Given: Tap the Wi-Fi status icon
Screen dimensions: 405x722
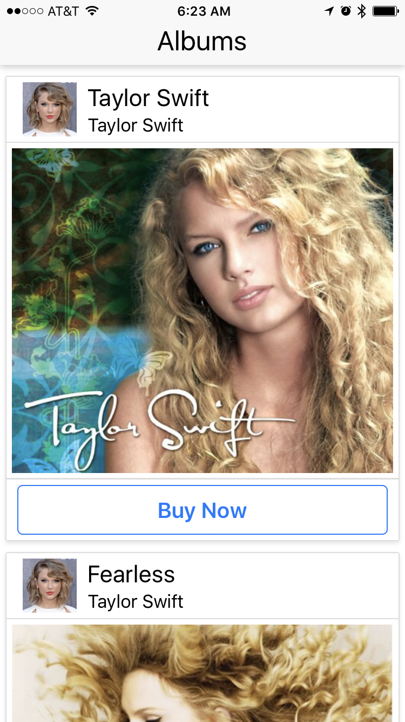Looking at the screenshot, I should tap(92, 11).
